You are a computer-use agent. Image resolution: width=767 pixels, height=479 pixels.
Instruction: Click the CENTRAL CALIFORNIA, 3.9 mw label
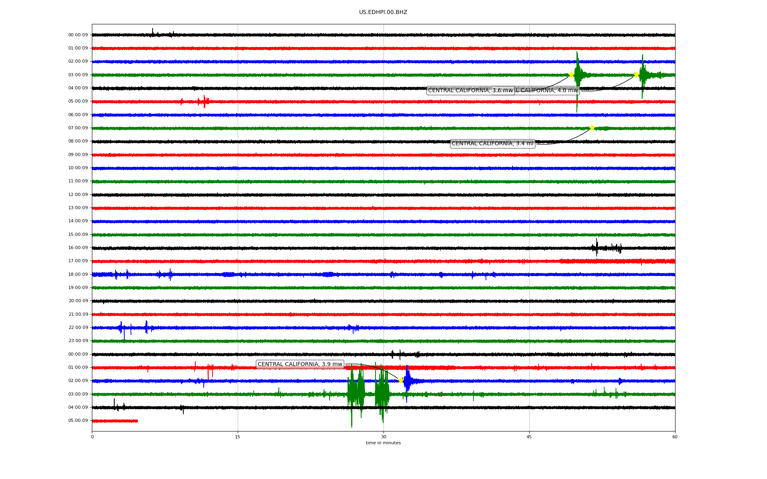click(300, 364)
